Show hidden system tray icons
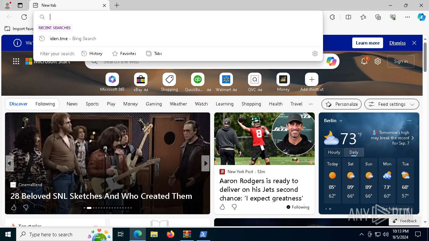 (361, 234)
